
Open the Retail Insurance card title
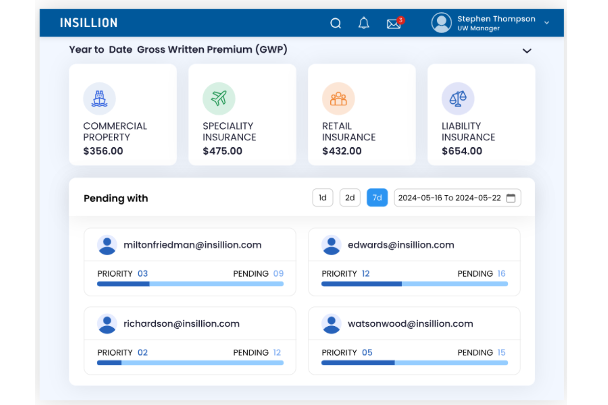pyautogui.click(x=349, y=132)
